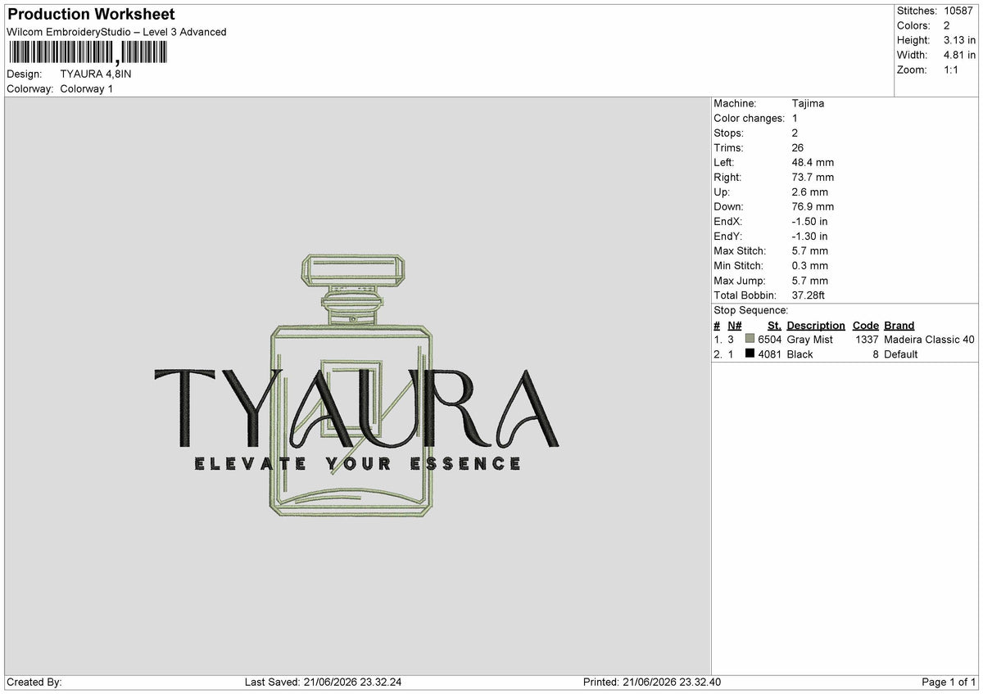Image resolution: width=983 pixels, height=694 pixels.
Task: Click the 'St.' column header
Action: click(x=774, y=325)
